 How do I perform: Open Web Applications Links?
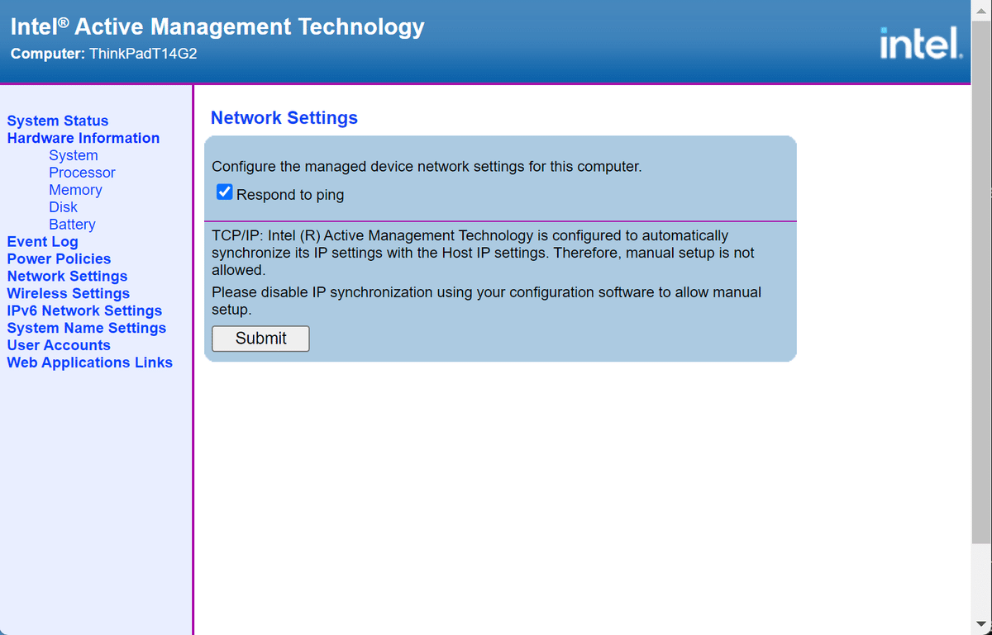[x=90, y=363]
